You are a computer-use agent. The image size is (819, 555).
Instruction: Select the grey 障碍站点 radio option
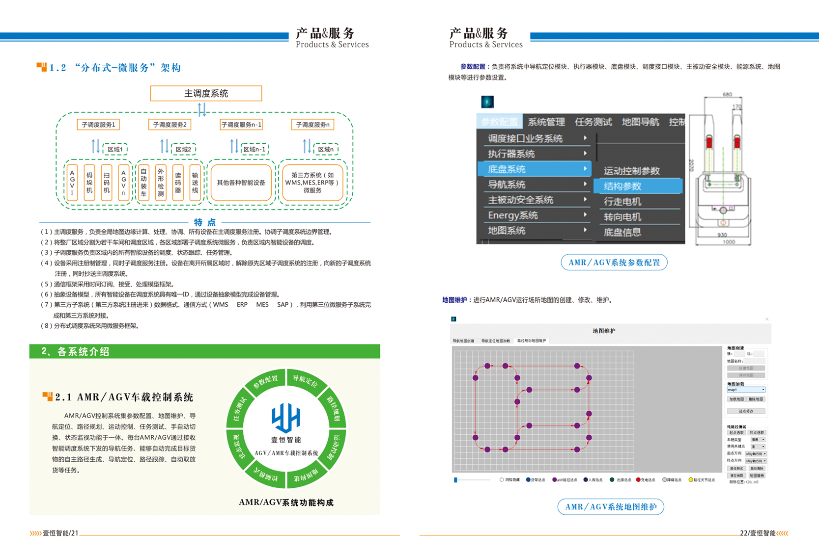(x=664, y=479)
